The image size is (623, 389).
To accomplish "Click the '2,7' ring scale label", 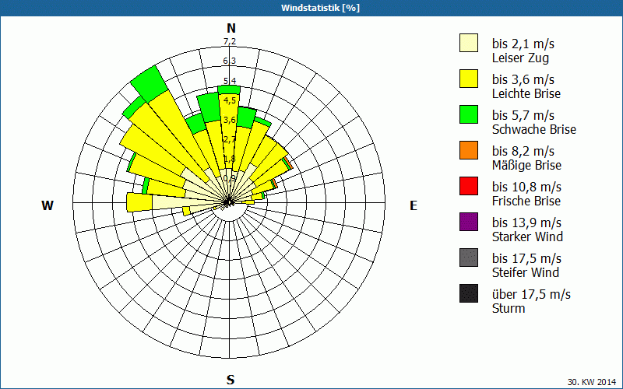I will tap(230, 139).
